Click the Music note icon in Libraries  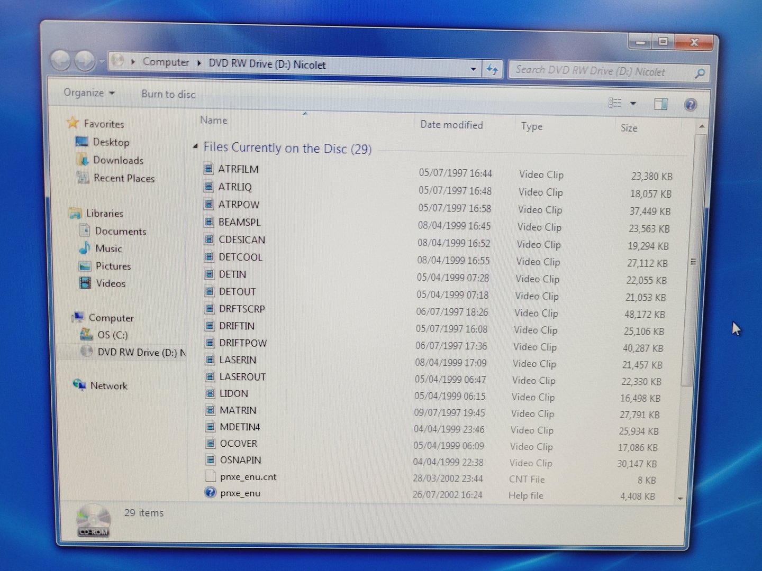point(85,247)
